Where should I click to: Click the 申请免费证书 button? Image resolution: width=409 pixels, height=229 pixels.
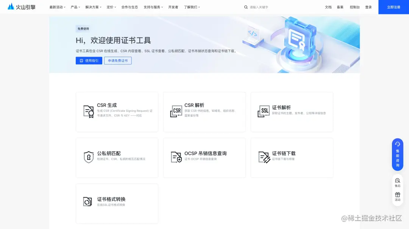pos(118,60)
